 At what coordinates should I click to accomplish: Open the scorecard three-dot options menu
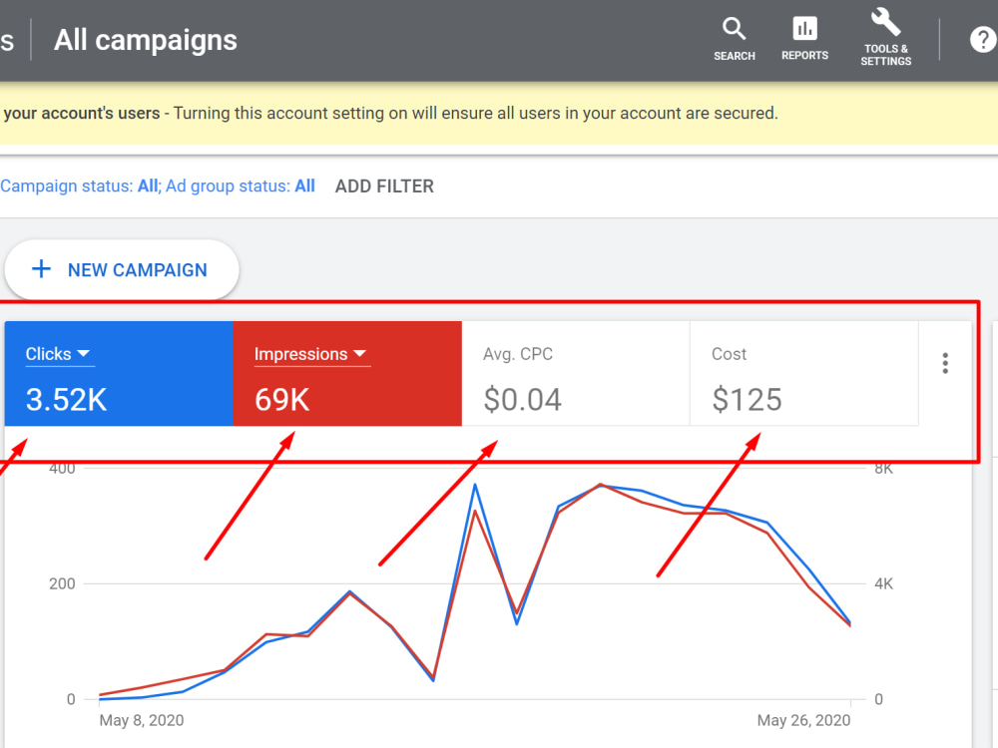(x=945, y=363)
